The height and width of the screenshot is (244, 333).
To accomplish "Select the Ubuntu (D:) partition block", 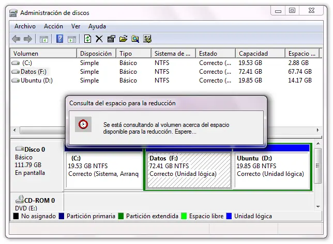I will (272, 170).
